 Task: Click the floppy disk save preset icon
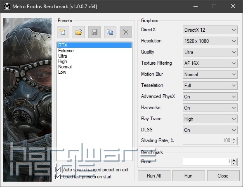94,32
